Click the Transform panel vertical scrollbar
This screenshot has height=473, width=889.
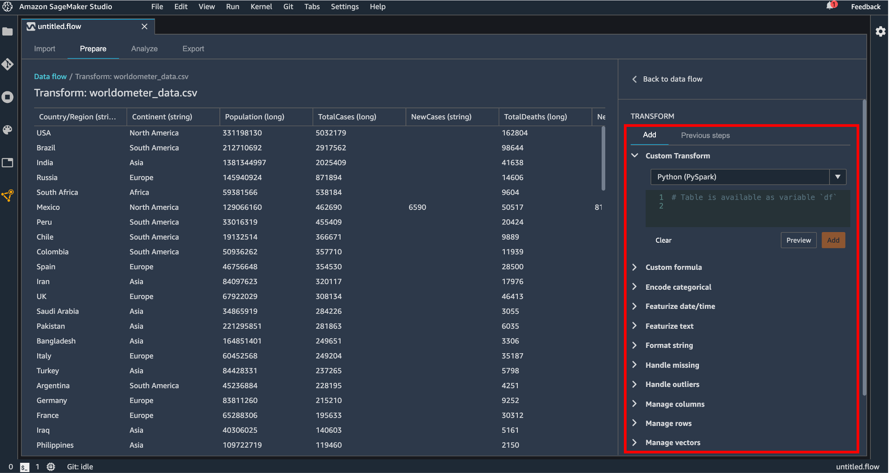point(864,248)
